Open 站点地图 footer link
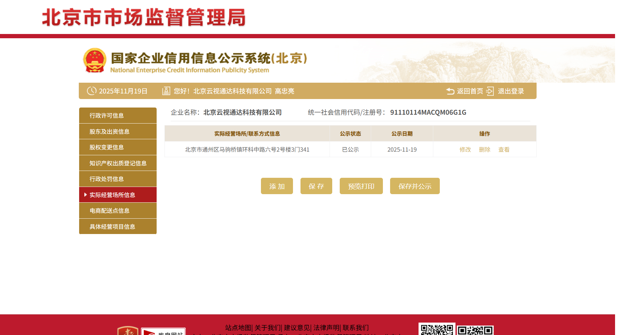This screenshot has width=618, height=335. tap(238, 327)
